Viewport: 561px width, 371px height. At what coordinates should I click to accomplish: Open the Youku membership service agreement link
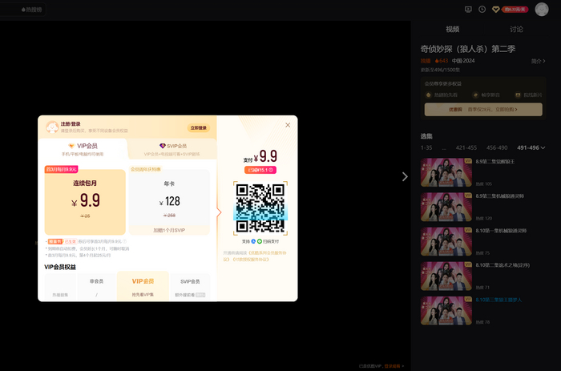click(x=255, y=256)
